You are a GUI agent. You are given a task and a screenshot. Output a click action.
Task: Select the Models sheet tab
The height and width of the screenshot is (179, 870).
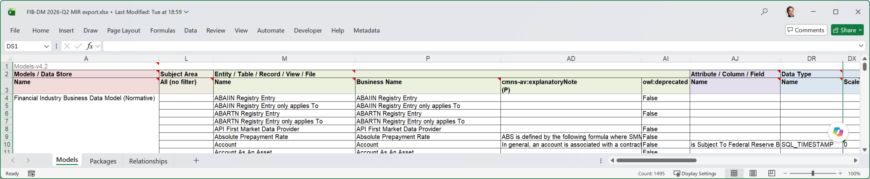tap(67, 160)
